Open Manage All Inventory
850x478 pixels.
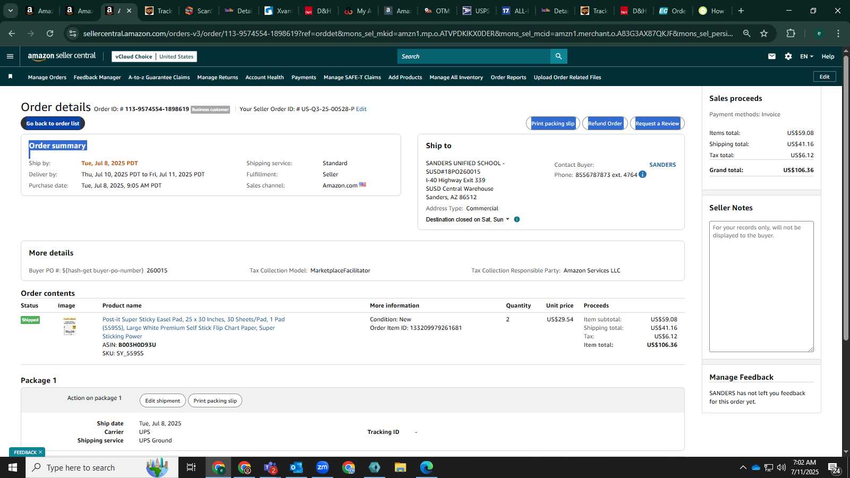pos(456,78)
